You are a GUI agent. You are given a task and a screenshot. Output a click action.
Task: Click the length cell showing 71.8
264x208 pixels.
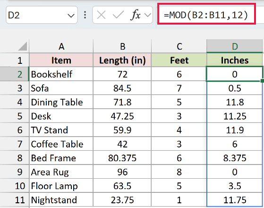[x=122, y=102]
